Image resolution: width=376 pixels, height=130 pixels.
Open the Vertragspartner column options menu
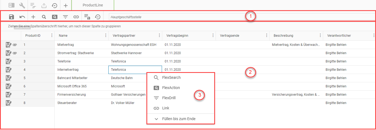[x=159, y=36]
